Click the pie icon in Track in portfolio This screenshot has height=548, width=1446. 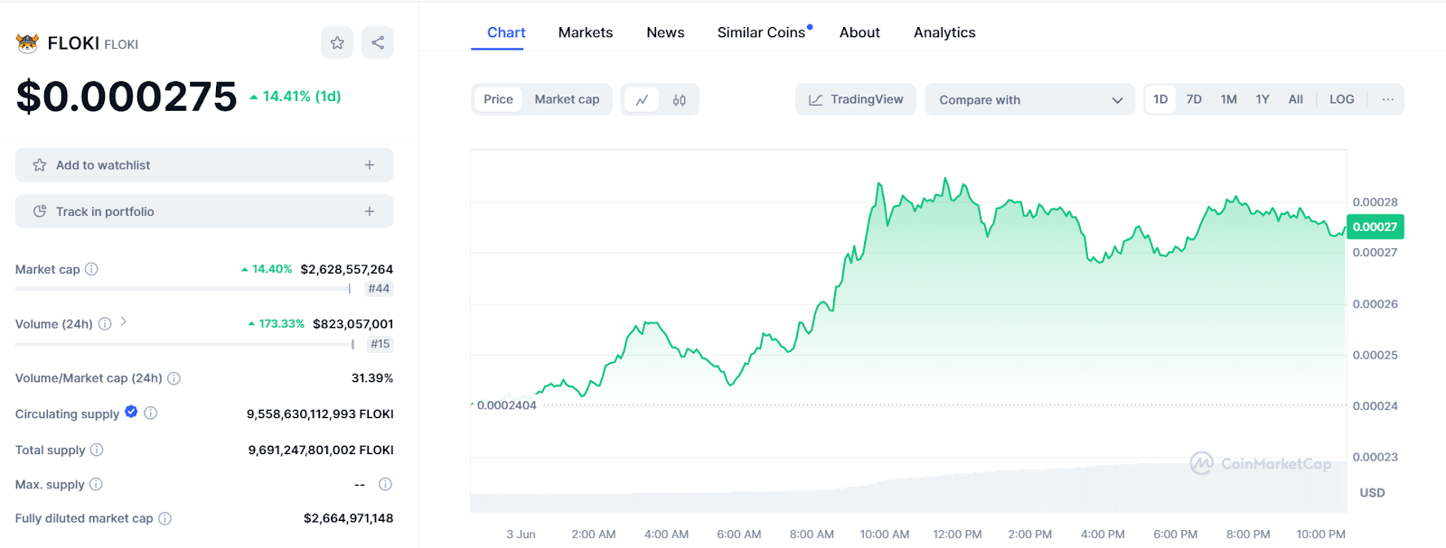[x=40, y=211]
